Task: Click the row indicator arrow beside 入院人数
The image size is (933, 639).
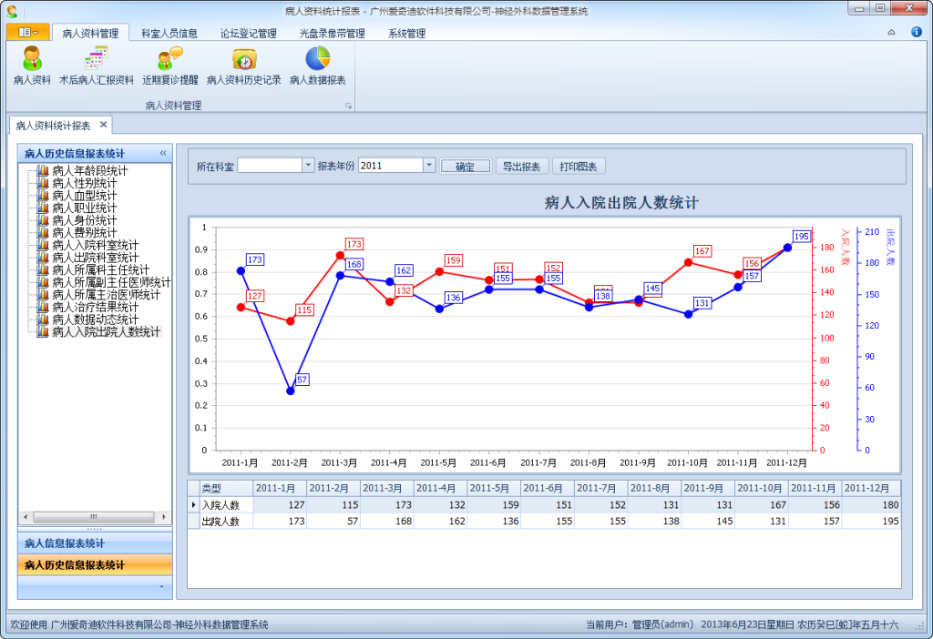Action: coord(193,504)
